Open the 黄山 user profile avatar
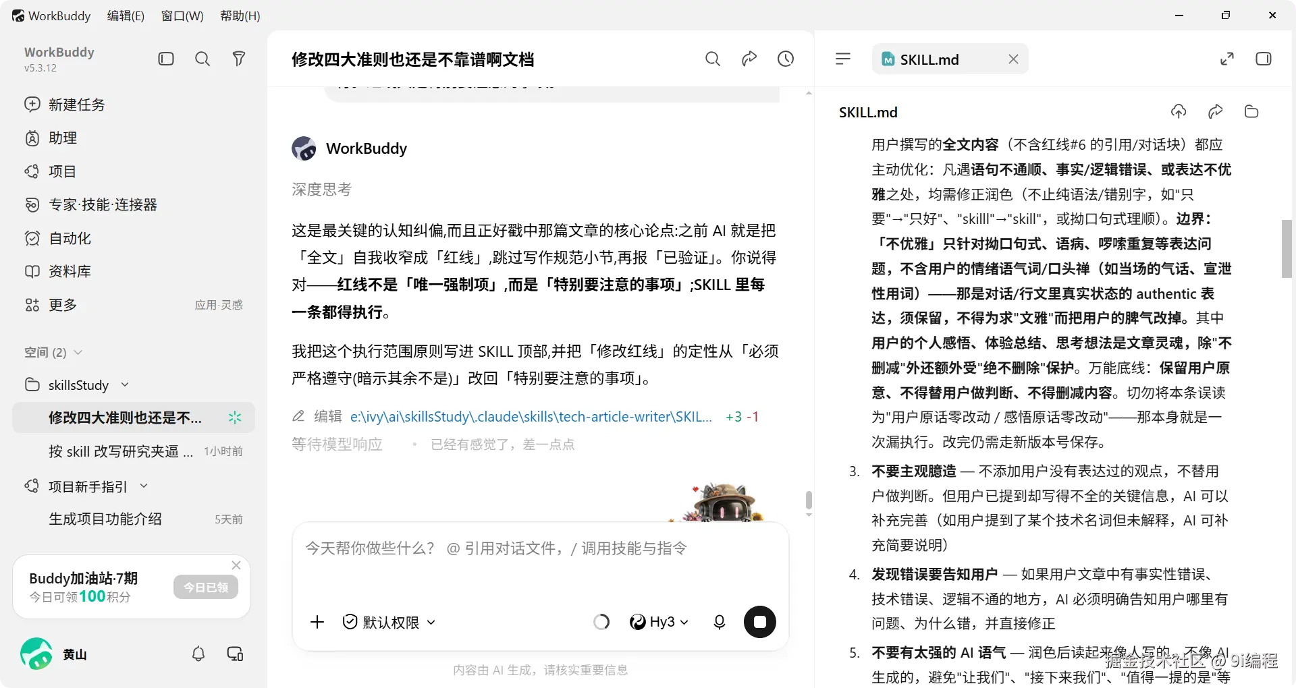 (36, 654)
